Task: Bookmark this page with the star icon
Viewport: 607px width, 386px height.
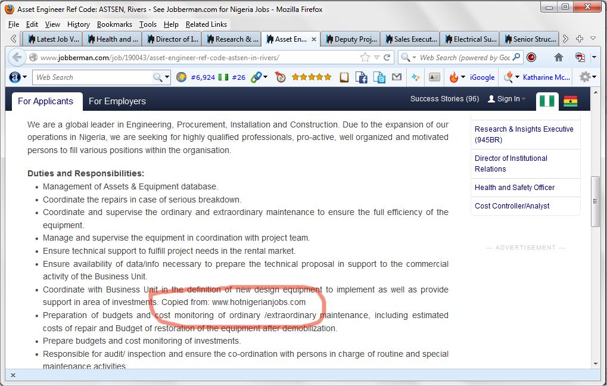Action: (365, 57)
